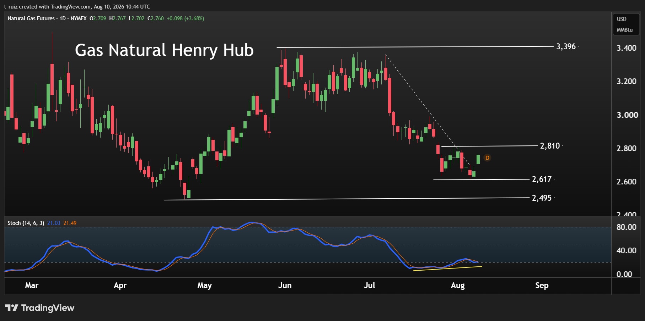Click the 2,617 support level label
The image size is (645, 321).
[x=542, y=179]
